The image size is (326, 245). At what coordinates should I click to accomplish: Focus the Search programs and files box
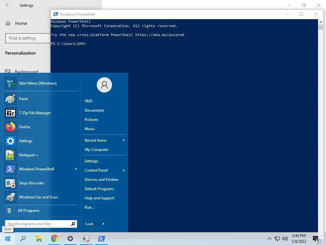coord(41,224)
